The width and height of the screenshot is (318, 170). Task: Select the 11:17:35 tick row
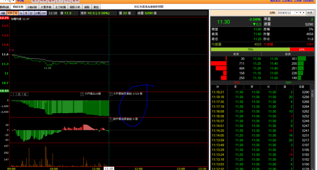pyautogui.click(x=261, y=102)
